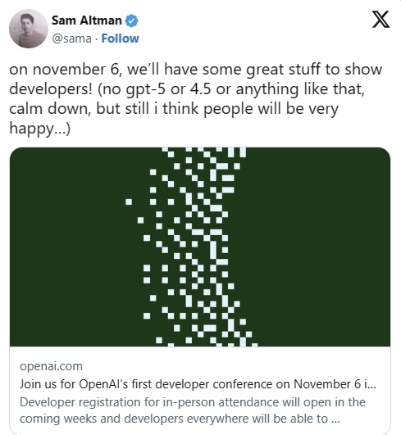Screen dimensions: 401x435
Task: Click the tweet line starting 'on november 6'
Action: click(x=196, y=70)
